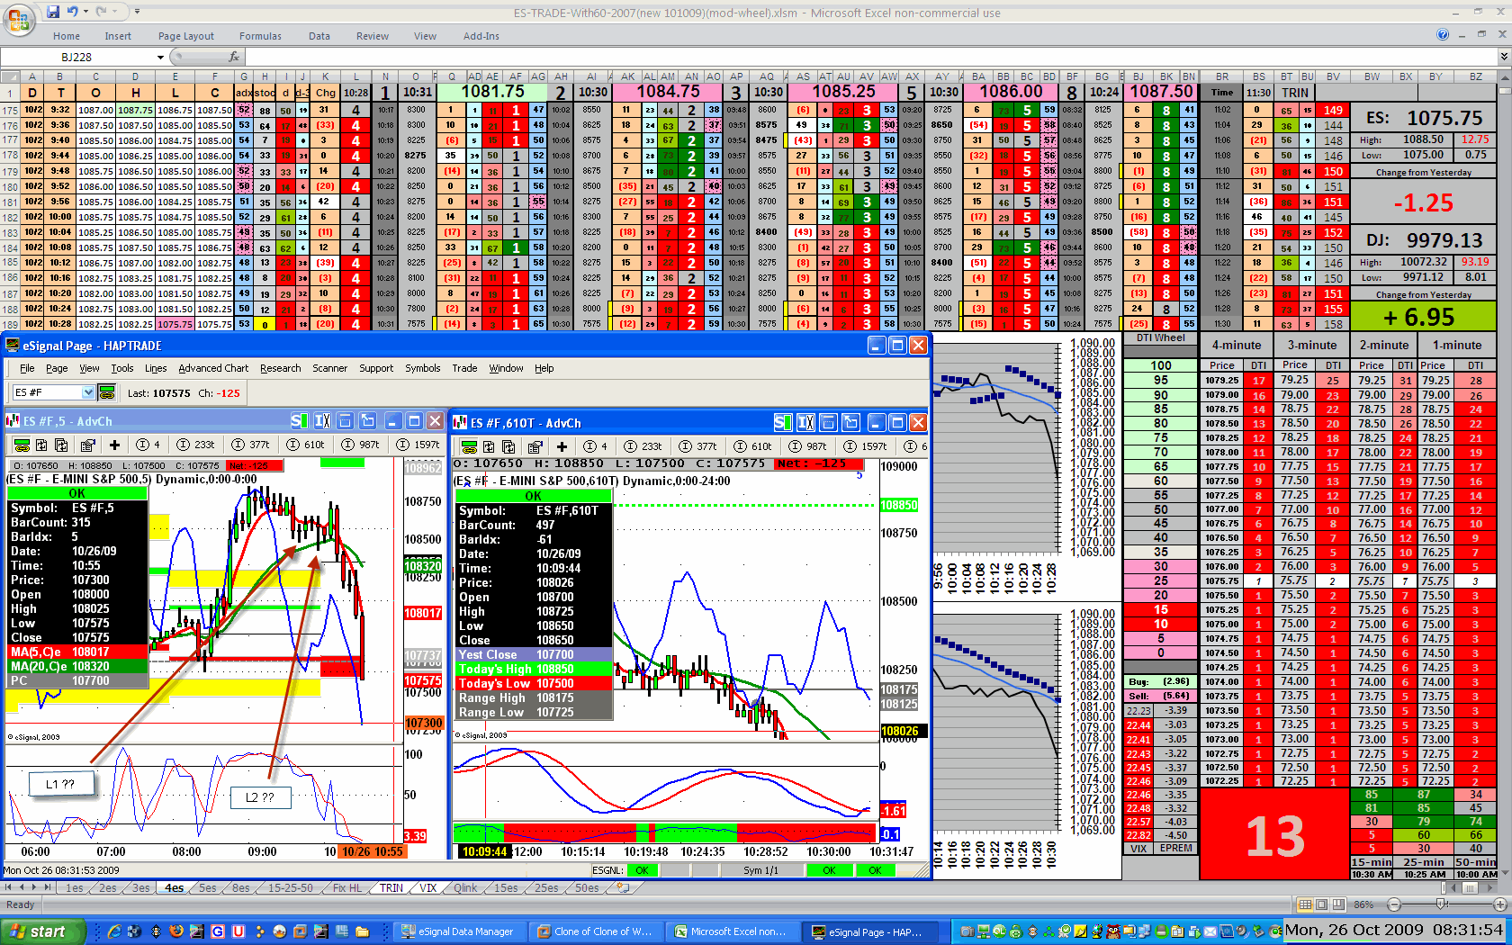The height and width of the screenshot is (945, 1512).
Task: Click the Windows start button
Action: click(x=43, y=931)
